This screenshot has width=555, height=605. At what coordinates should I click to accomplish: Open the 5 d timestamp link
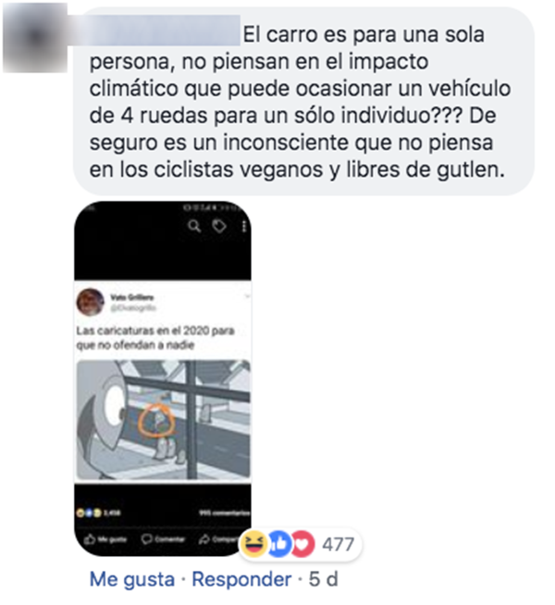pyautogui.click(x=323, y=579)
